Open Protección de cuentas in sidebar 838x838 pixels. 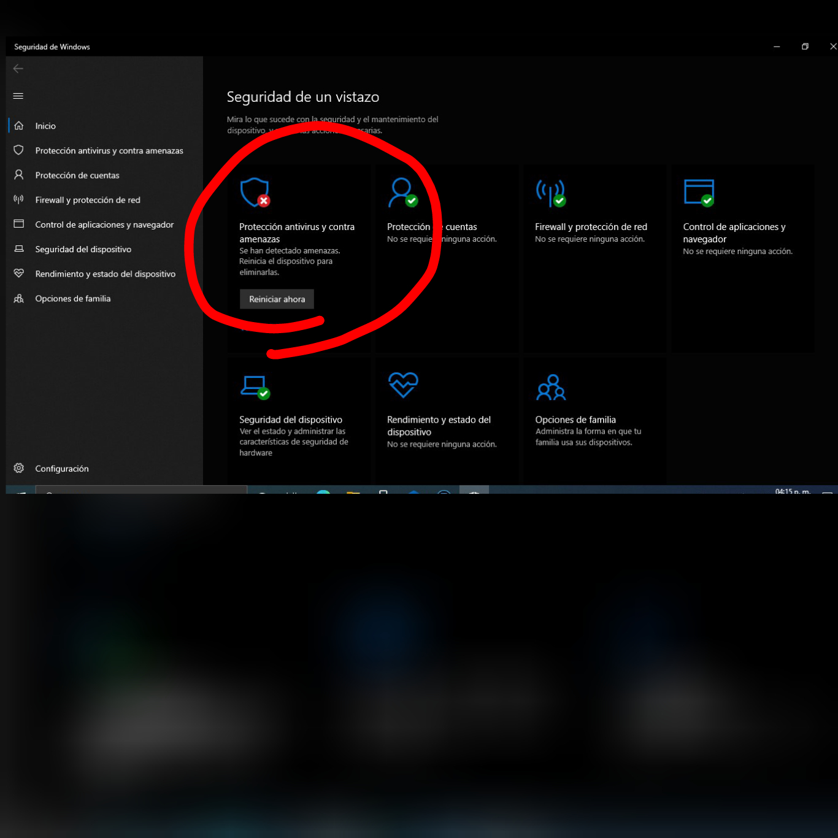pos(104,175)
